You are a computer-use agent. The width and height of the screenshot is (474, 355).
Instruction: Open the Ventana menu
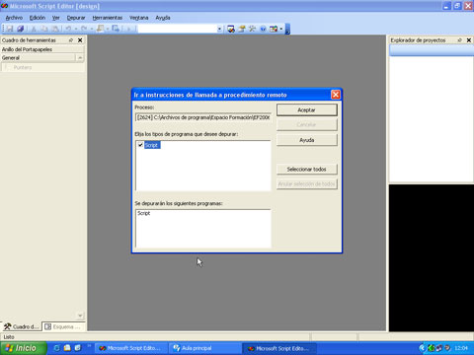tap(139, 18)
